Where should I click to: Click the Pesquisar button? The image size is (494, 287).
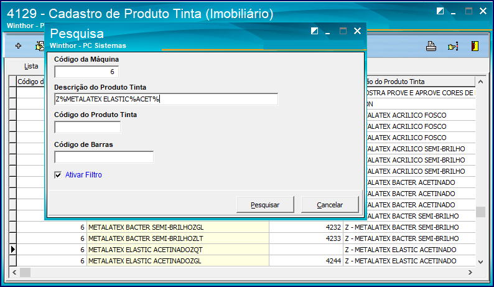coord(265,205)
